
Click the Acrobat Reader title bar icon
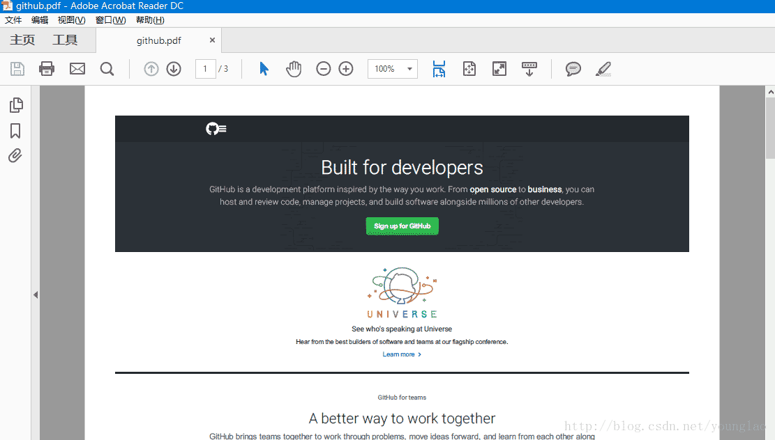tap(6, 6)
